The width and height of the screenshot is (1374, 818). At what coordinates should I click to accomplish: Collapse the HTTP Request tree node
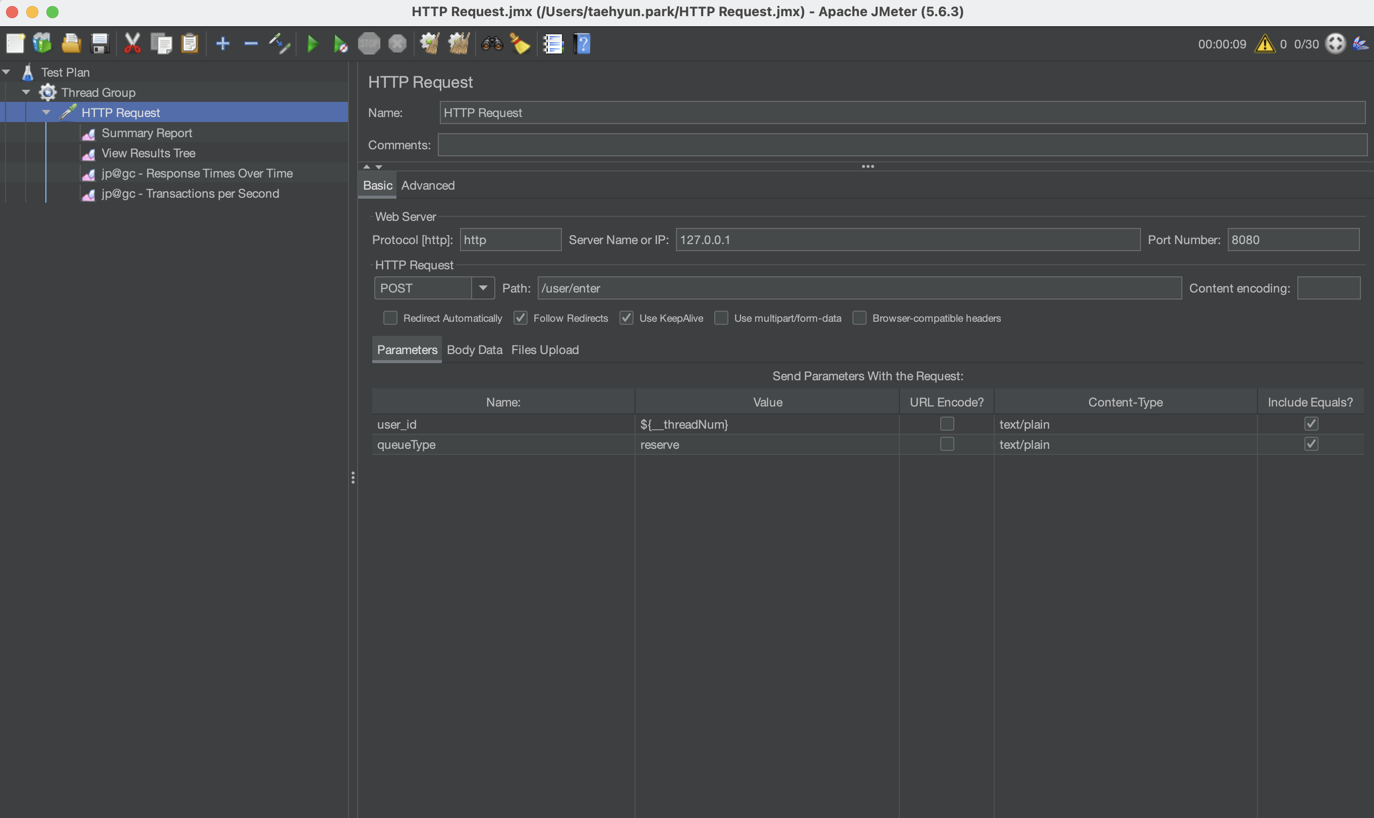click(x=46, y=112)
